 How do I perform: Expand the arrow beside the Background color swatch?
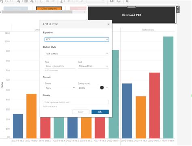(x=107, y=88)
